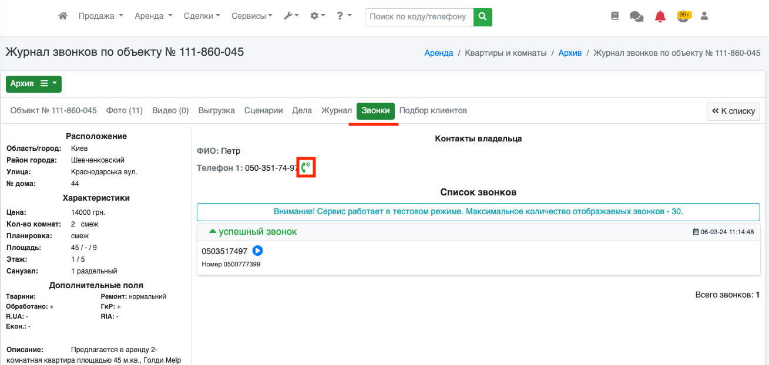
Task: Open the chat messages icon
Action: point(636,16)
